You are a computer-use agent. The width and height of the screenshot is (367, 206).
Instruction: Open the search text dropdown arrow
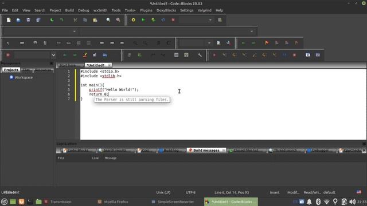[x=209, y=43]
